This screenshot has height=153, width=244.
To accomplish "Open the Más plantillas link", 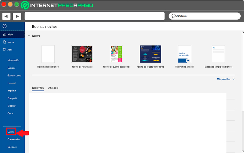I will (x=224, y=79).
